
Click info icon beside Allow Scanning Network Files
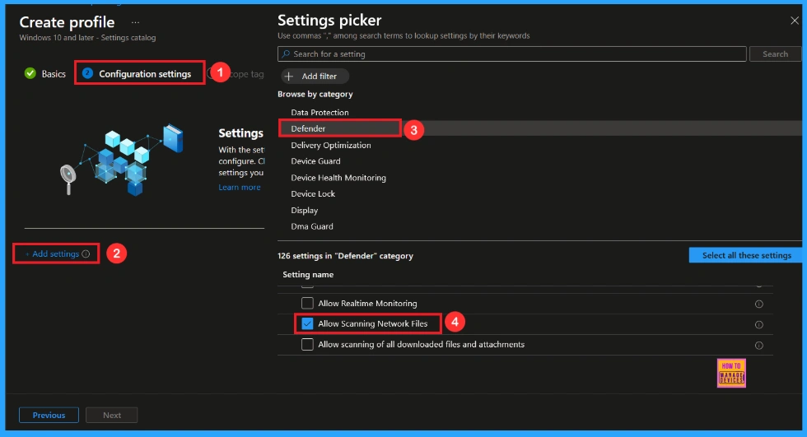point(758,324)
